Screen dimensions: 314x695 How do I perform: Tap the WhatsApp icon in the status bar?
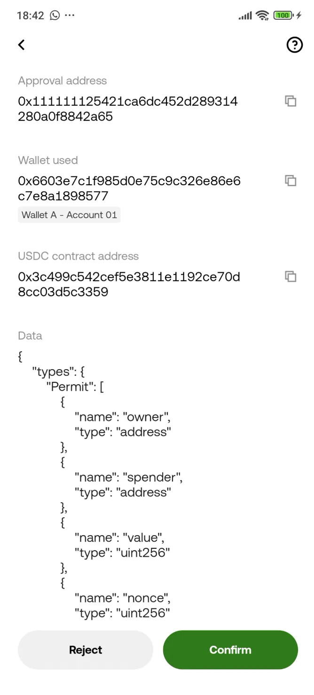pos(53,15)
